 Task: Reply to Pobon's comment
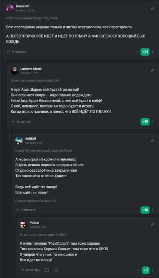tap(30, 270)
